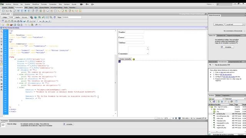246x138 pixels.
Task: Open the Comandos menu
Action: pos(53,4)
